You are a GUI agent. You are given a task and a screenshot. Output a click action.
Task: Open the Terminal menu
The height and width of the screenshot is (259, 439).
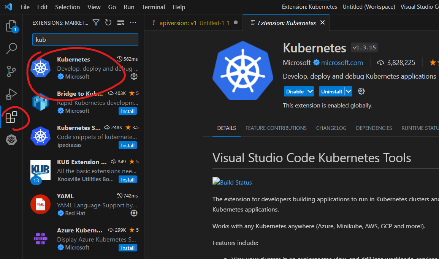coord(153,7)
